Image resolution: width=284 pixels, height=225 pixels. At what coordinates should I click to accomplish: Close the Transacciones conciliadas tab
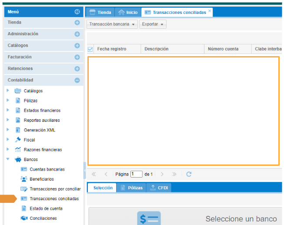210,11
